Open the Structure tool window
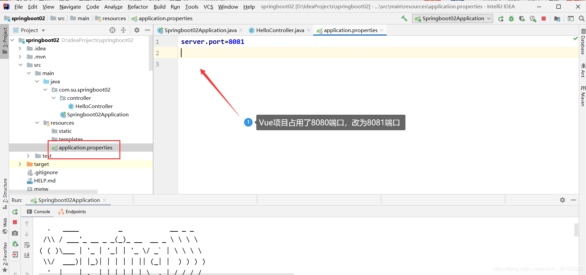Image resolution: width=586 pixels, height=275 pixels. (5, 193)
